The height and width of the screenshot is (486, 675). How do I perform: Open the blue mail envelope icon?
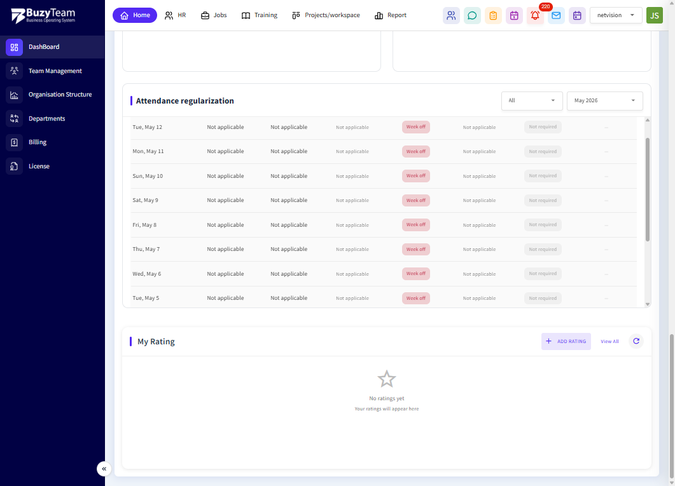point(556,15)
